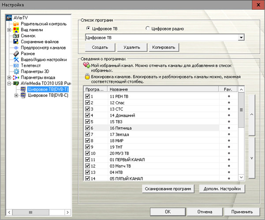Expand the Цифровое ТВ(DVB-C) tree node
Viewport: 265px width, 220px height.
16,95
